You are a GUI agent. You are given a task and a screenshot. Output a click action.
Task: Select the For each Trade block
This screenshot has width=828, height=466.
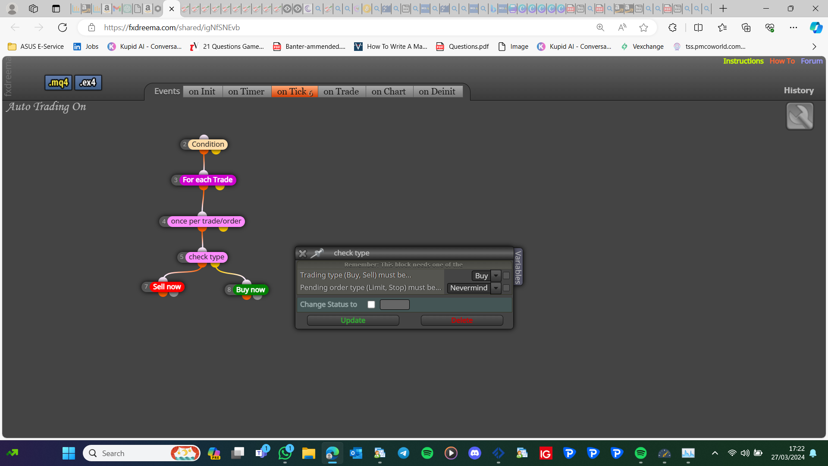pos(207,180)
